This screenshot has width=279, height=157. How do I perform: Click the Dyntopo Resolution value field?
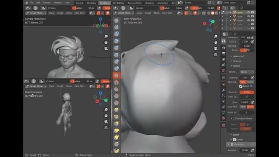245,150
